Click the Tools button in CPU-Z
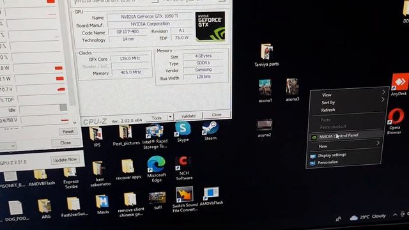409x230 pixels. point(157,118)
